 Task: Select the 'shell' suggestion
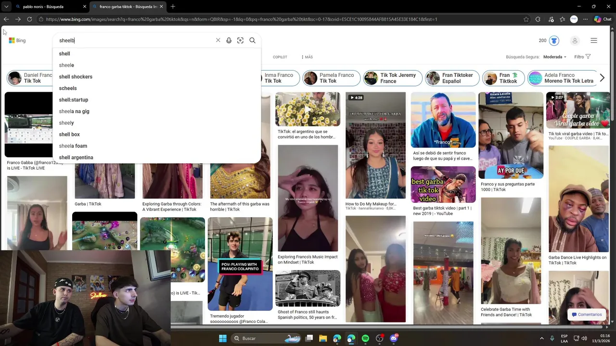156,54
